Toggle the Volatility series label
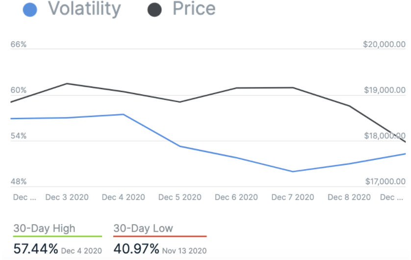411x260 pixels. [x=84, y=9]
